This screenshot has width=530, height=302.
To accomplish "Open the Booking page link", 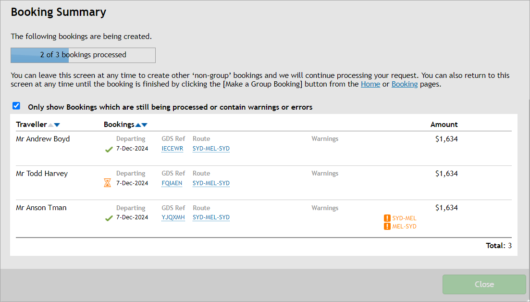I will click(405, 84).
